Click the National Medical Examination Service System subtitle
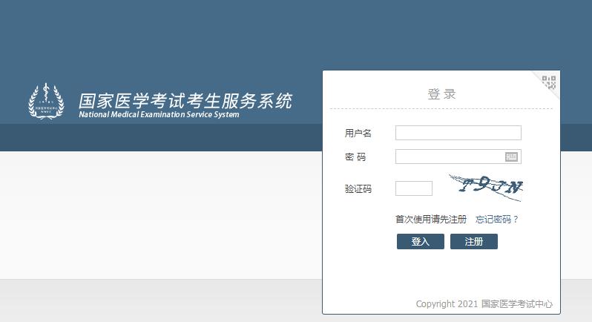This screenshot has width=592, height=322. [159, 115]
